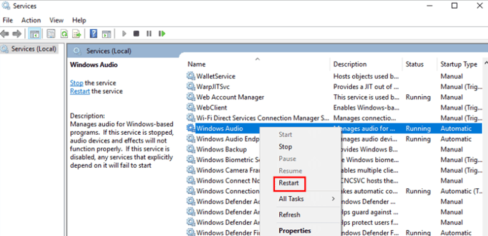Click the Forward arrow toolbar icon
Screen dimensions: 488x236
click(x=17, y=34)
